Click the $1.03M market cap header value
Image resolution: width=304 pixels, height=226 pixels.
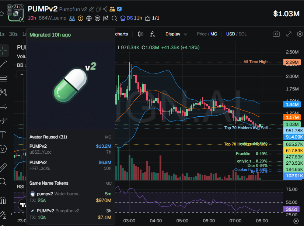tap(286, 14)
